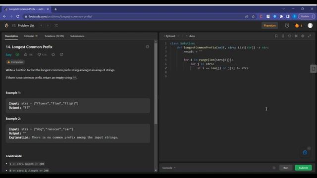Open the tab search chevron
317x178 pixels.
[x=284, y=9]
